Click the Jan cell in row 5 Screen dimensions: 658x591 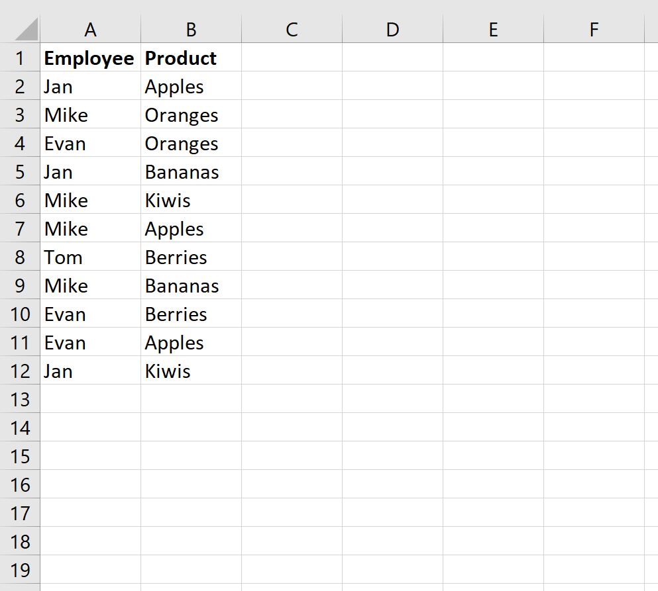pos(90,171)
